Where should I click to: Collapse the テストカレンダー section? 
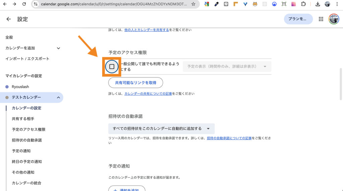(58, 97)
